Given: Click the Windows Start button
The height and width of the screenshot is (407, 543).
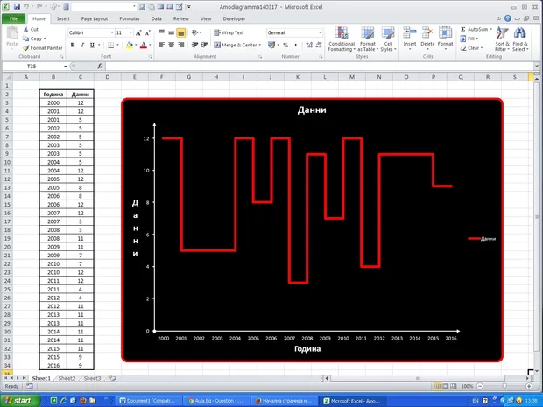Looking at the screenshot, I should point(22,399).
